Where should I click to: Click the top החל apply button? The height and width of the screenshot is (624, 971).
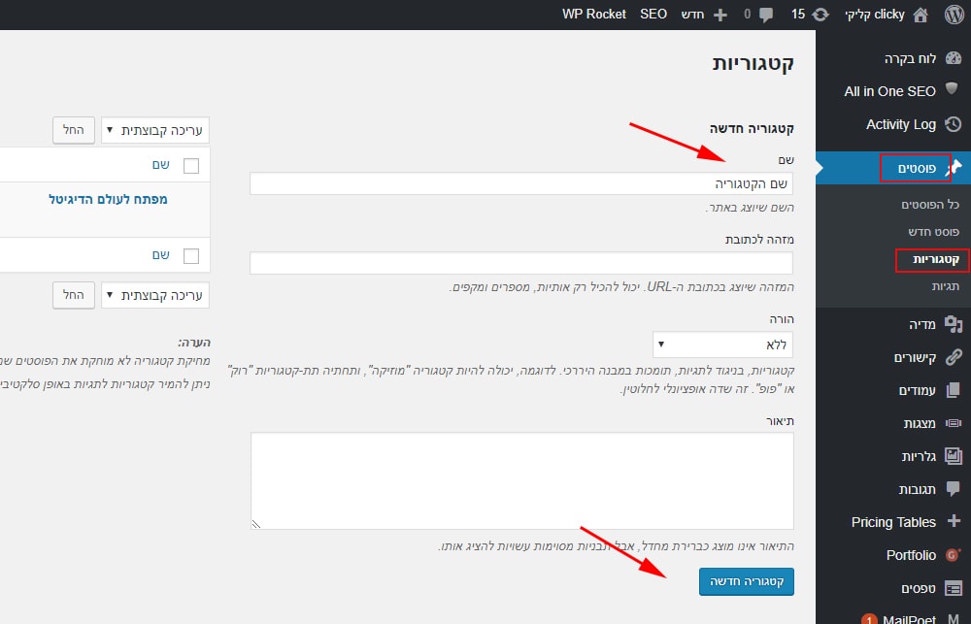pos(73,130)
